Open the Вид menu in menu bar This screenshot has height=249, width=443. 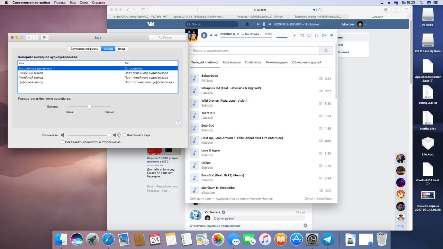tap(72, 2)
